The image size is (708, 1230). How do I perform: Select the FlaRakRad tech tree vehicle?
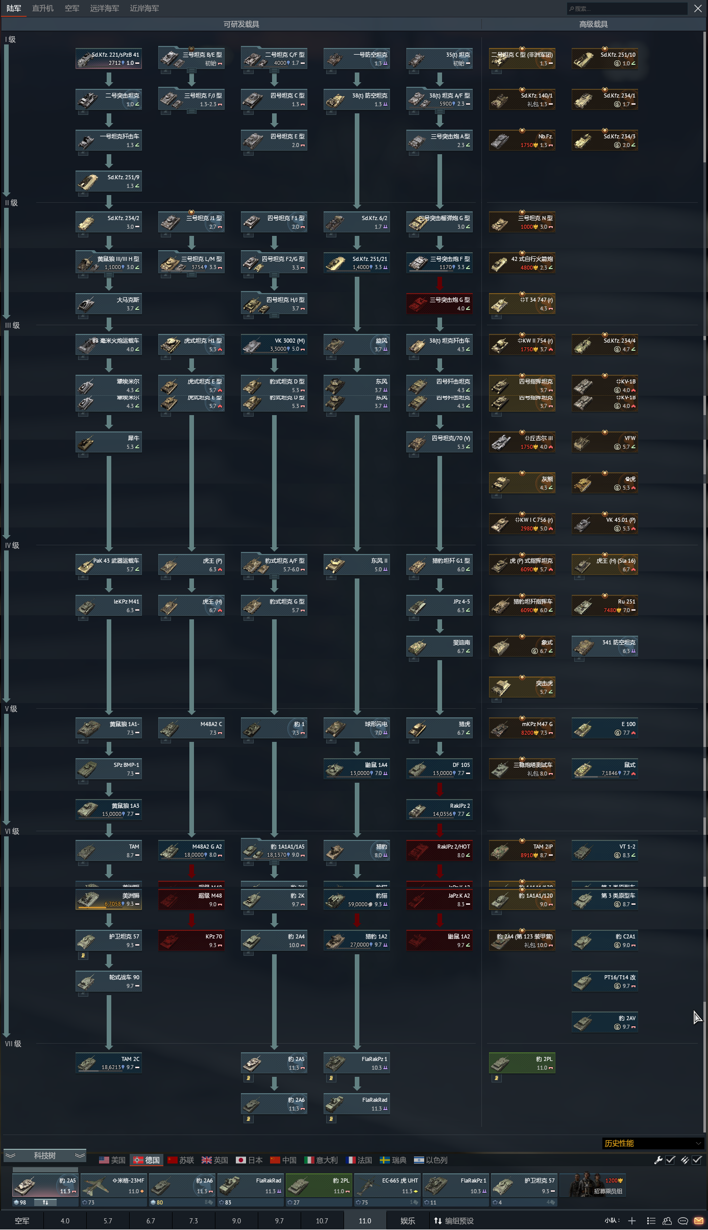point(357,1103)
